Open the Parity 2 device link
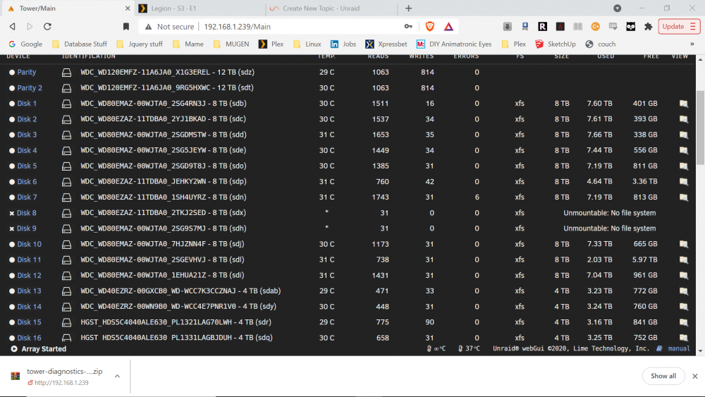This screenshot has width=705, height=397. tap(30, 87)
